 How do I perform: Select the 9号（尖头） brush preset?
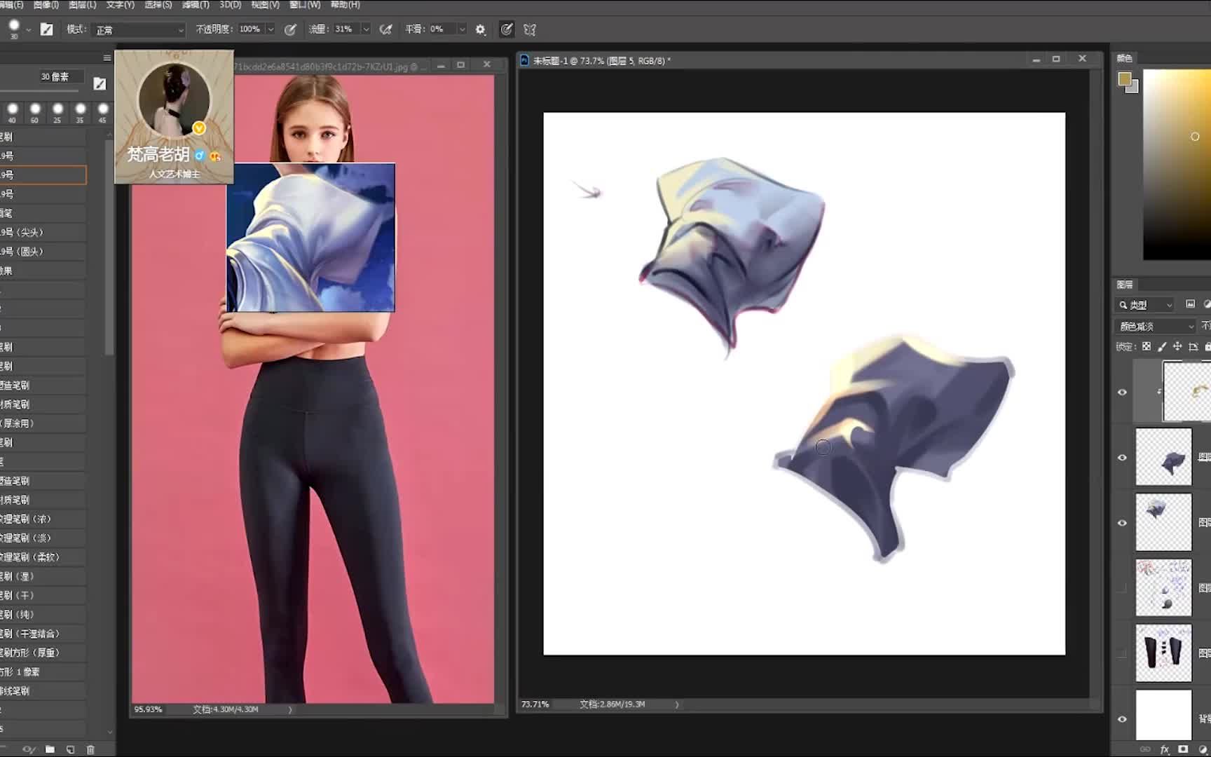click(x=43, y=232)
